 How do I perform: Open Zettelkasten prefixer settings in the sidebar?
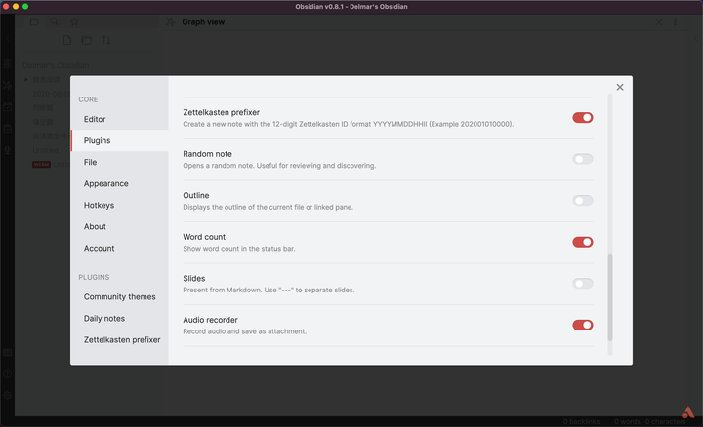click(x=120, y=339)
